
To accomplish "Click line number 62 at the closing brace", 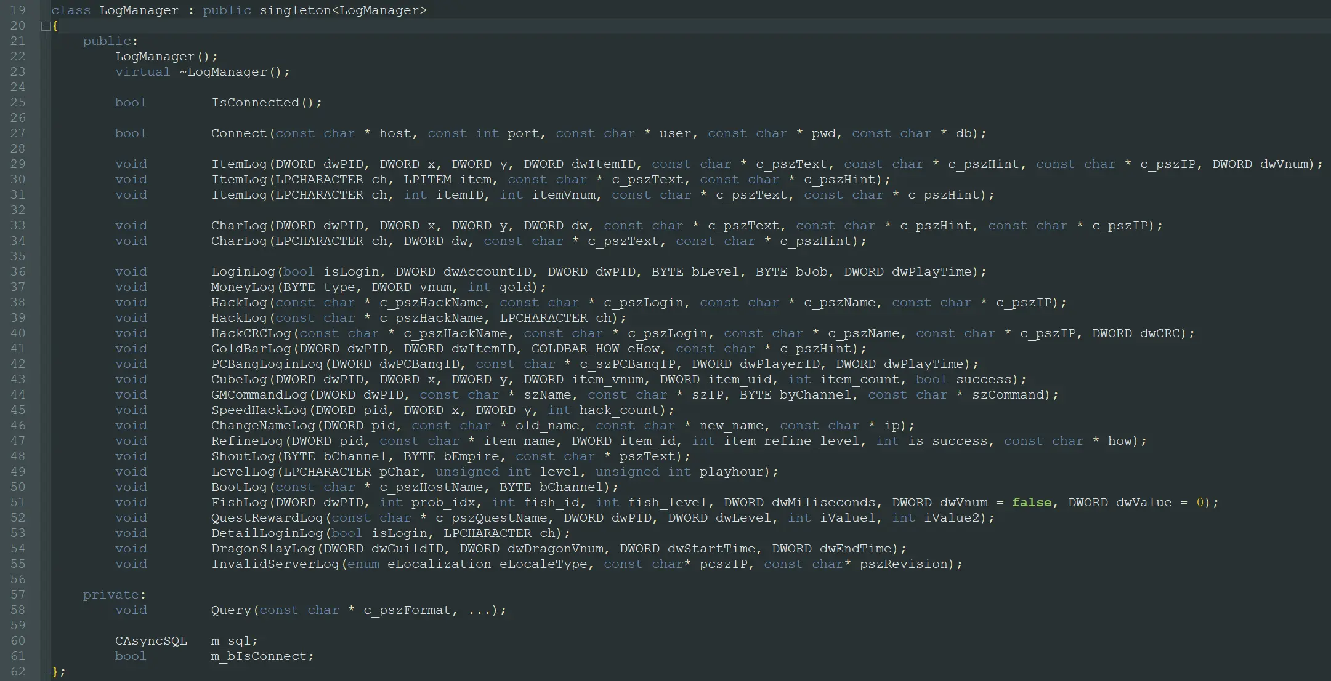I will pyautogui.click(x=18, y=671).
